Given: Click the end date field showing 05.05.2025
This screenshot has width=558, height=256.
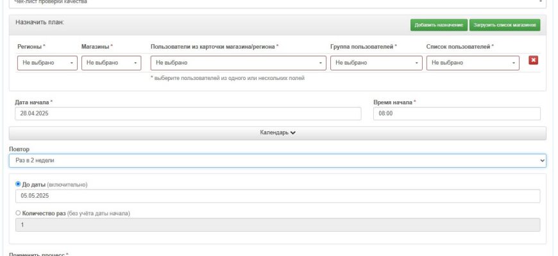Looking at the screenshot, I should tap(277, 196).
